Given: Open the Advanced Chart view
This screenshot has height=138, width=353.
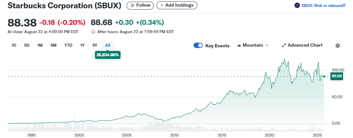Looking at the screenshot, I should (305, 45).
